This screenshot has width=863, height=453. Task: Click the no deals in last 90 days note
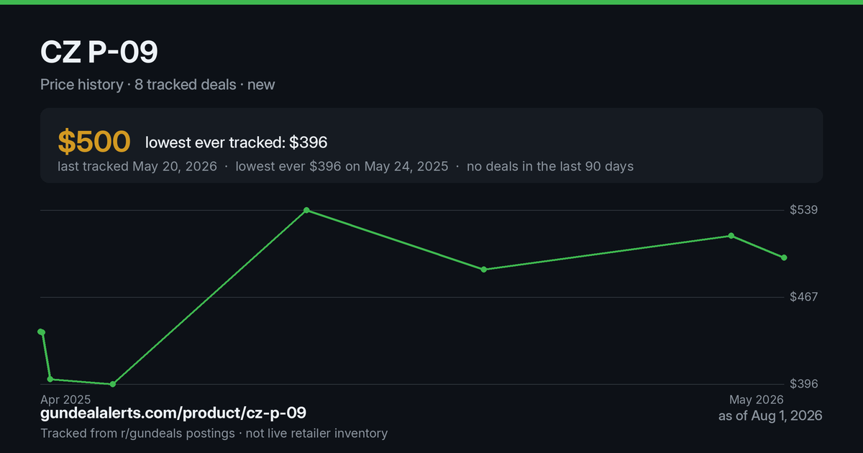point(550,166)
